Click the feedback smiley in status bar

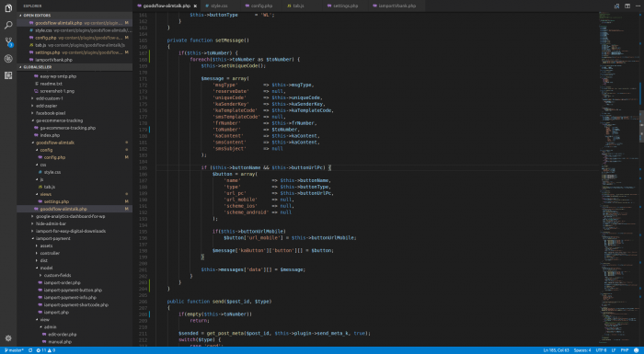click(637, 350)
